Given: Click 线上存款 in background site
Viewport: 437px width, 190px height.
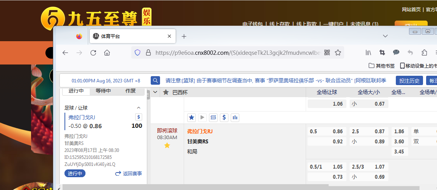Looking at the screenshot, I should point(280,24).
